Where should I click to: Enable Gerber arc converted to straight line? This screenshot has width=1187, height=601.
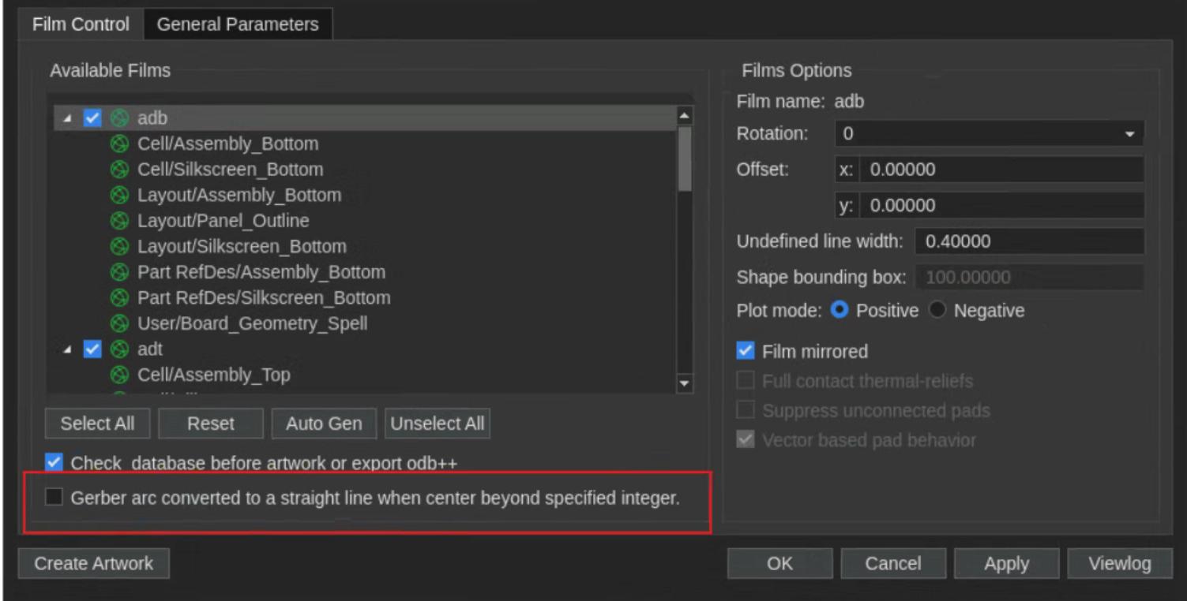coord(54,498)
